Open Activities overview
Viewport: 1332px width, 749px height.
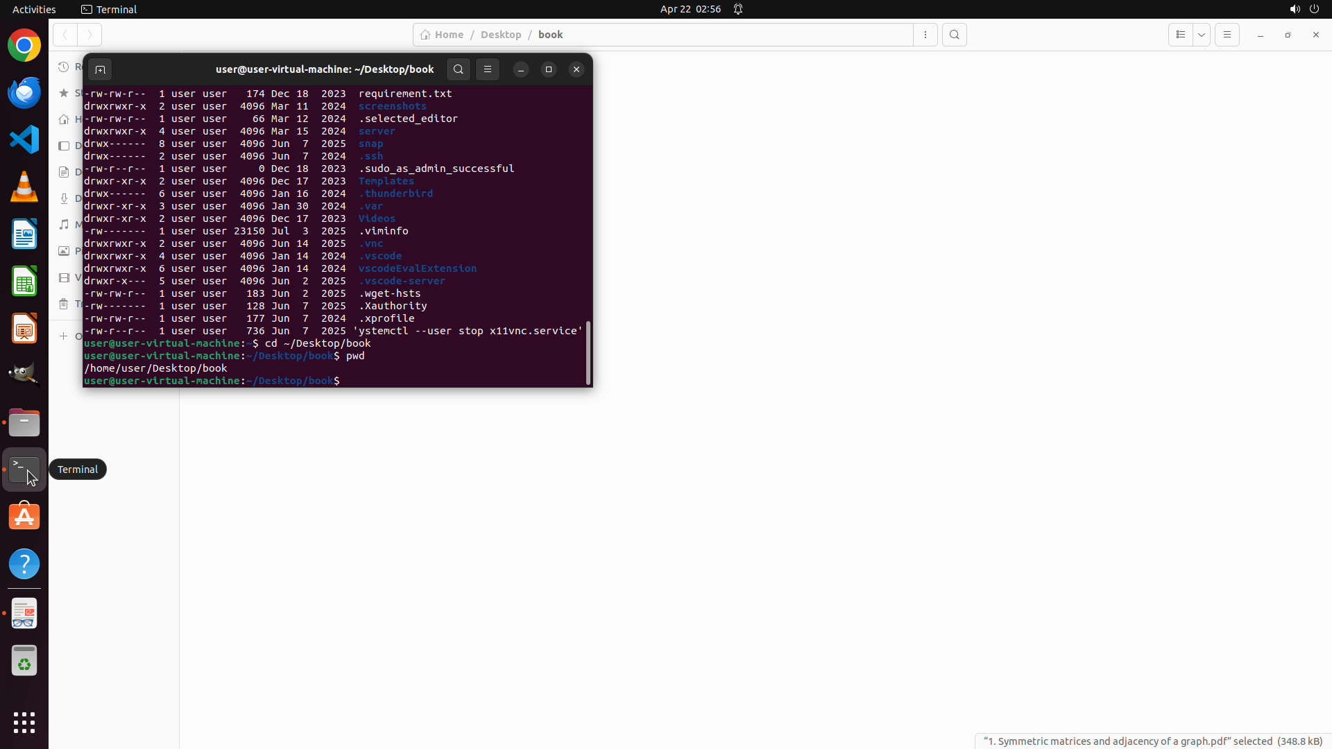(x=34, y=9)
